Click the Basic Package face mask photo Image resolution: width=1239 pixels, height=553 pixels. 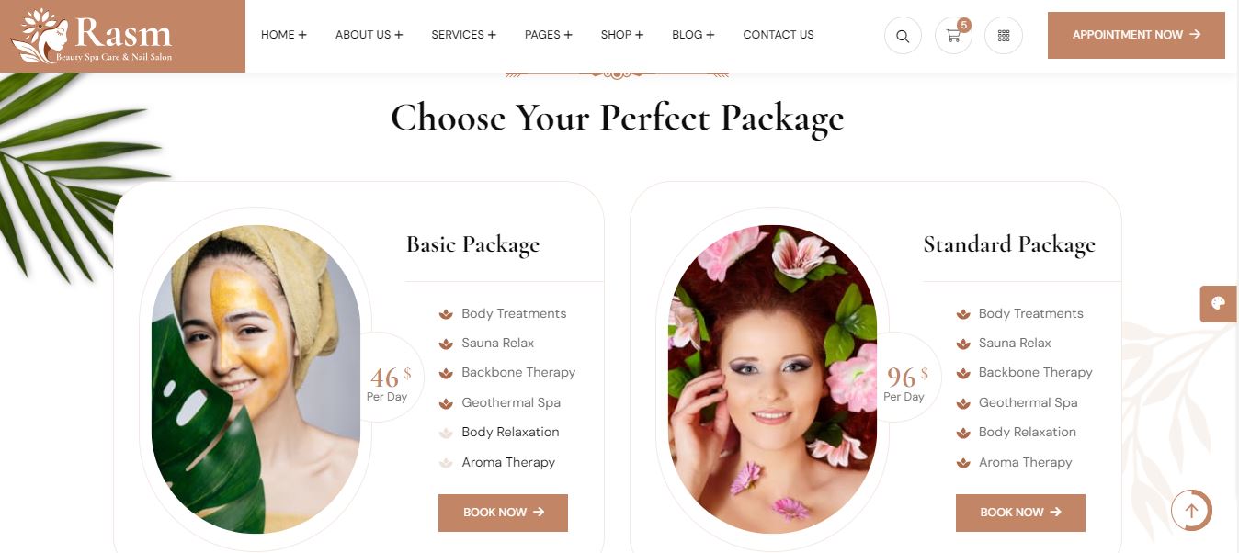point(256,379)
